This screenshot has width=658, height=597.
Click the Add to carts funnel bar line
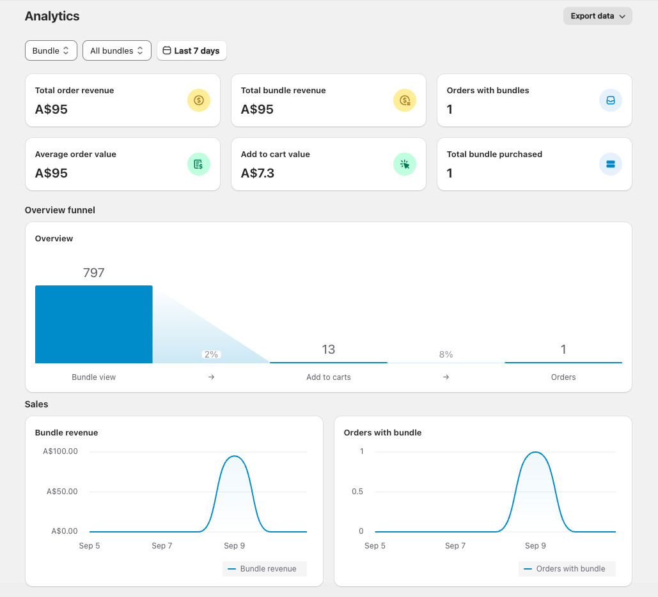[328, 363]
